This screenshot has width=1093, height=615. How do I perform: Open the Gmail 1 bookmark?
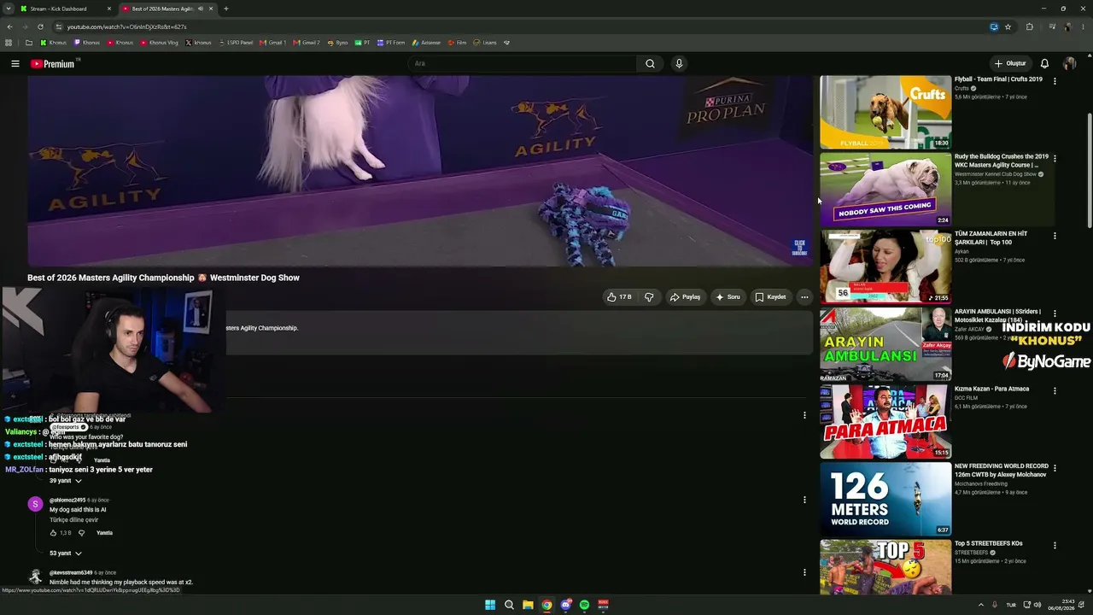(x=273, y=43)
